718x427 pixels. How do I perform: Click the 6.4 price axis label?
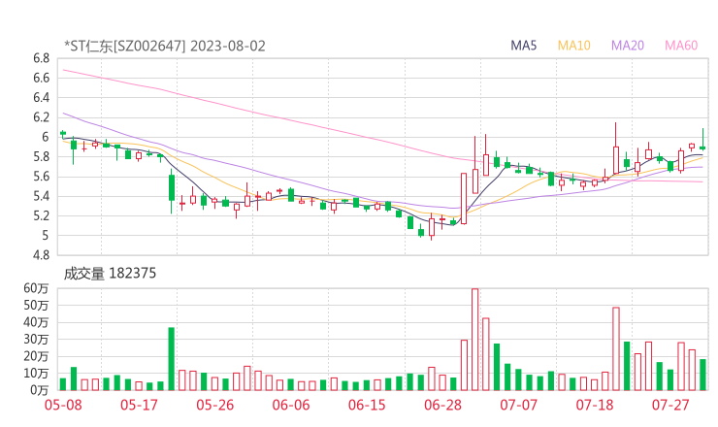click(x=41, y=98)
